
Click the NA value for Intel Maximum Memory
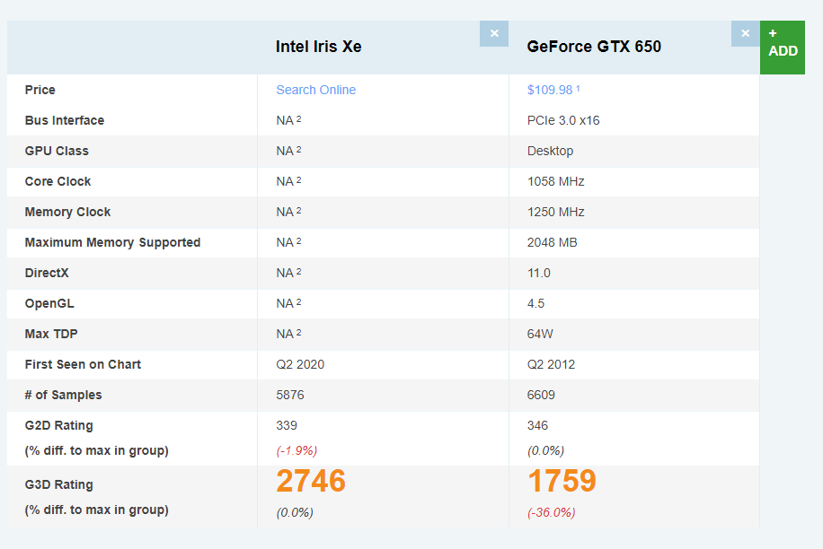click(x=288, y=242)
